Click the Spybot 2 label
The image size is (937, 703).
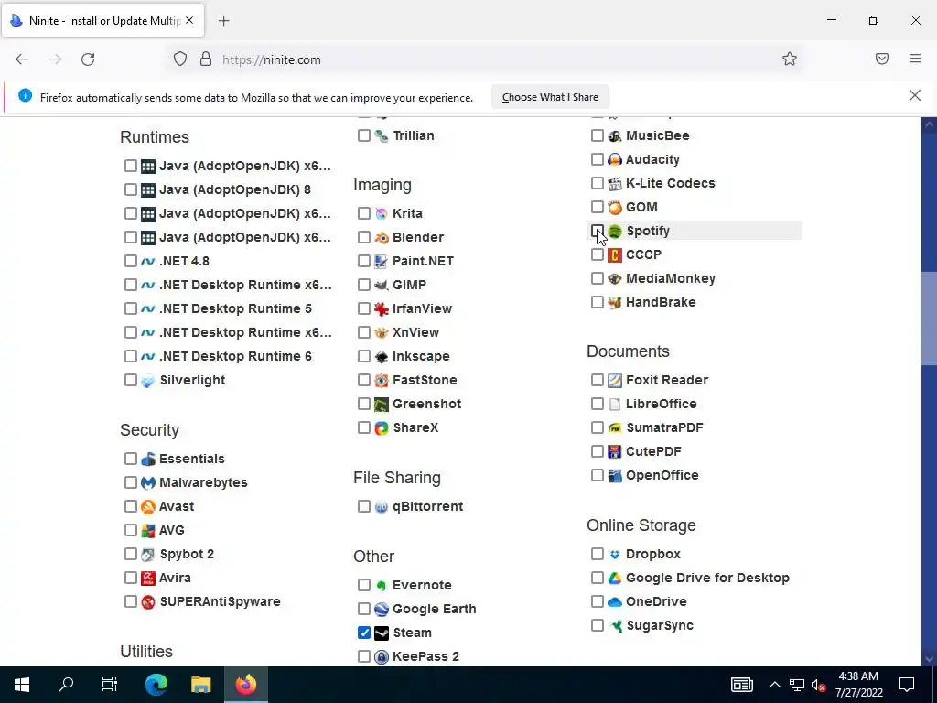[x=187, y=554]
